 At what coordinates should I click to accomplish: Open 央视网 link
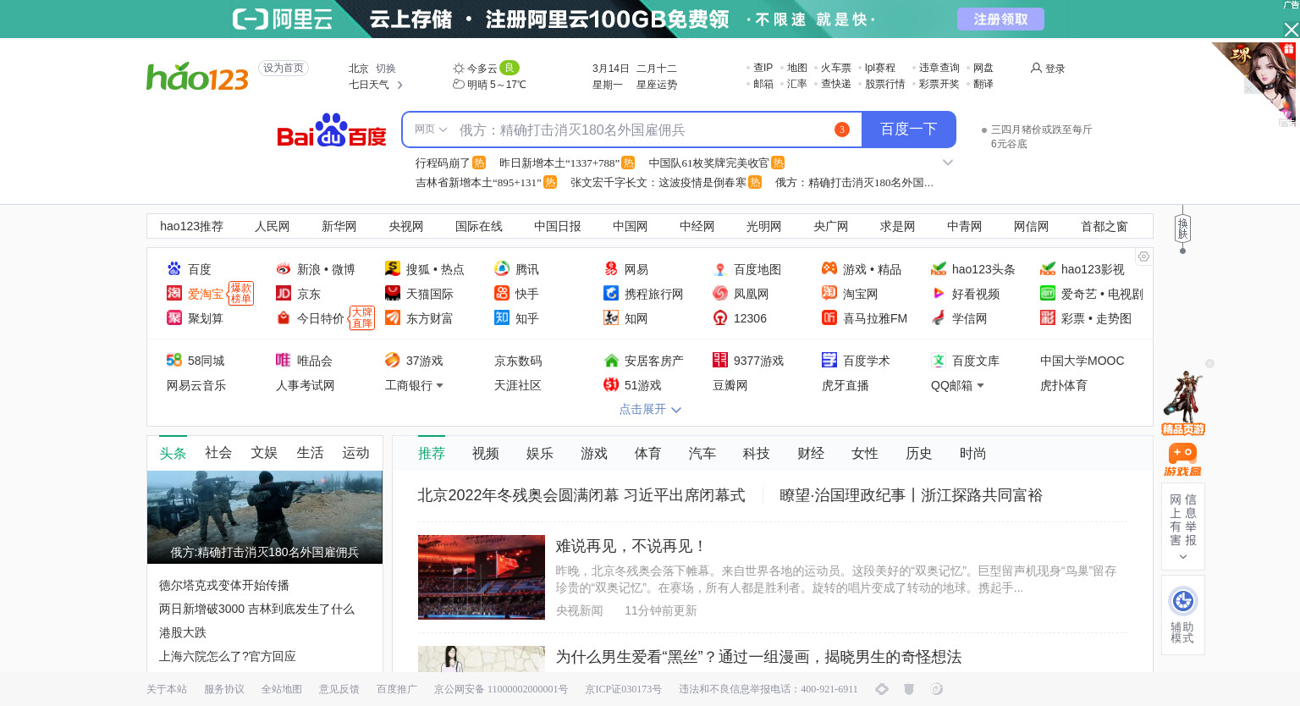(406, 226)
